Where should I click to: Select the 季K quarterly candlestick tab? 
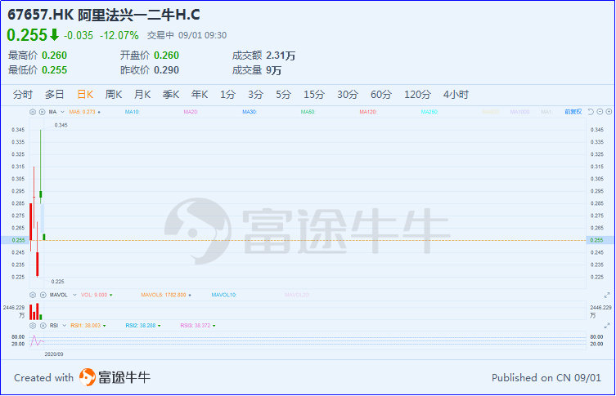[171, 95]
